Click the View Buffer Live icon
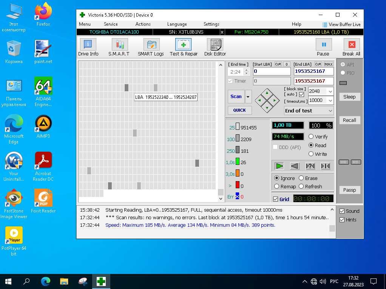 click(325, 25)
